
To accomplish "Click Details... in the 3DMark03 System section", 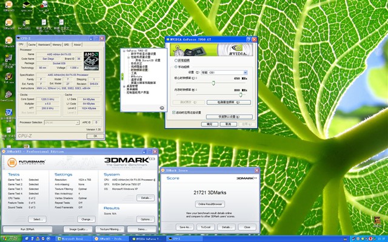I will (145, 198).
